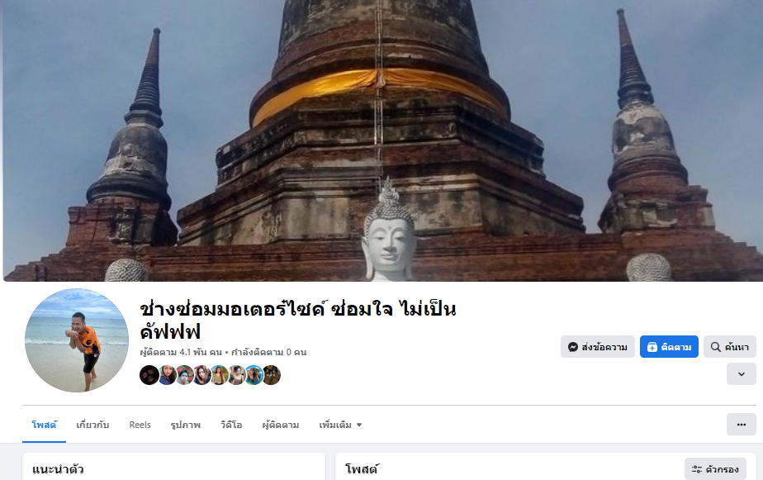Switch to the Reels tab
Screen dimensions: 763x480
140,425
